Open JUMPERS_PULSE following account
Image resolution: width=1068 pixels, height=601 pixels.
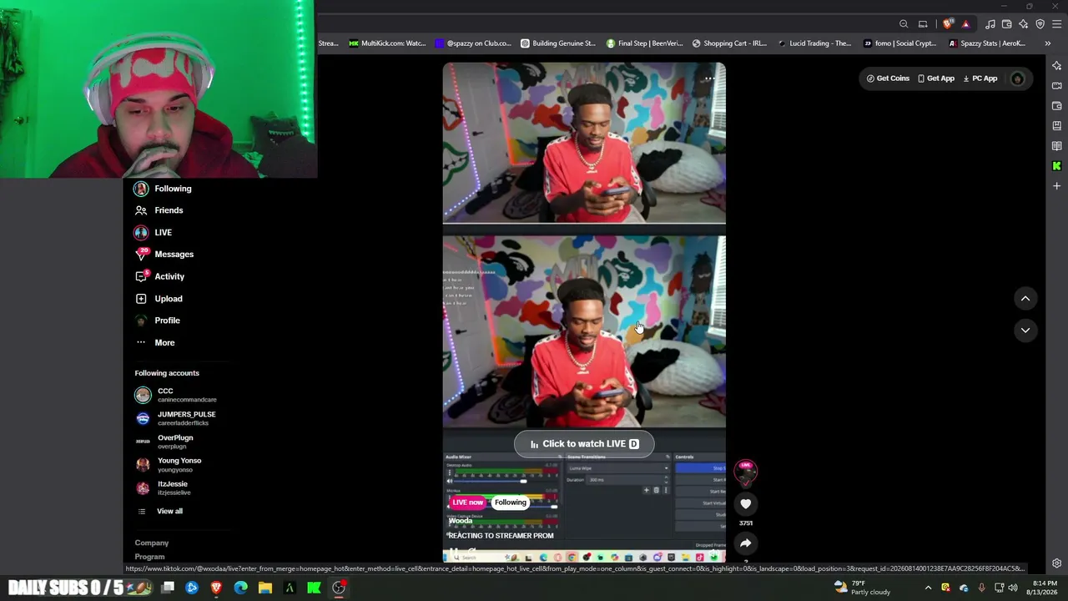(x=176, y=418)
